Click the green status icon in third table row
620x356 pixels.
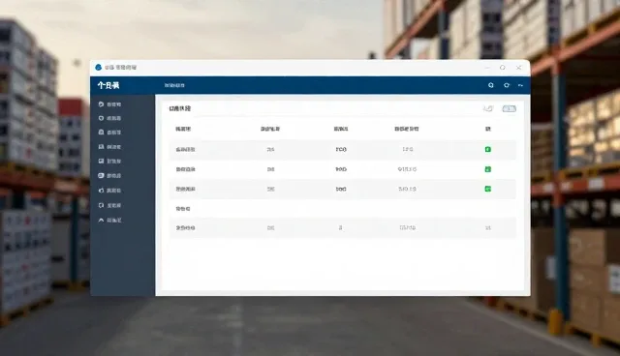pyautogui.click(x=488, y=189)
